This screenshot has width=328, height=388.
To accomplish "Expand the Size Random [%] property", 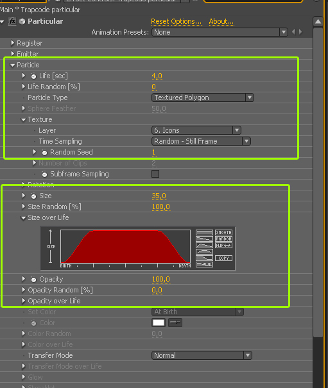I will 24,207.
